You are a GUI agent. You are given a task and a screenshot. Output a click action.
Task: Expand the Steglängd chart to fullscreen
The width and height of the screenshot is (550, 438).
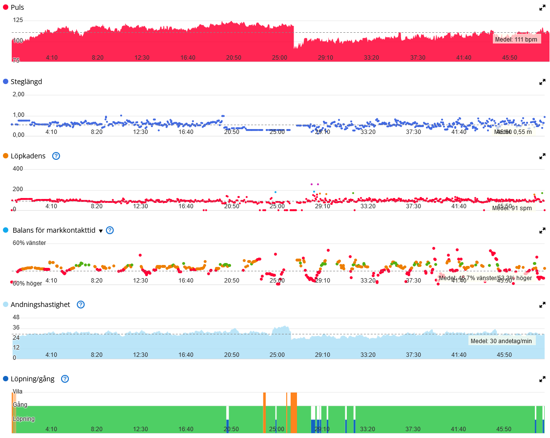click(x=542, y=82)
